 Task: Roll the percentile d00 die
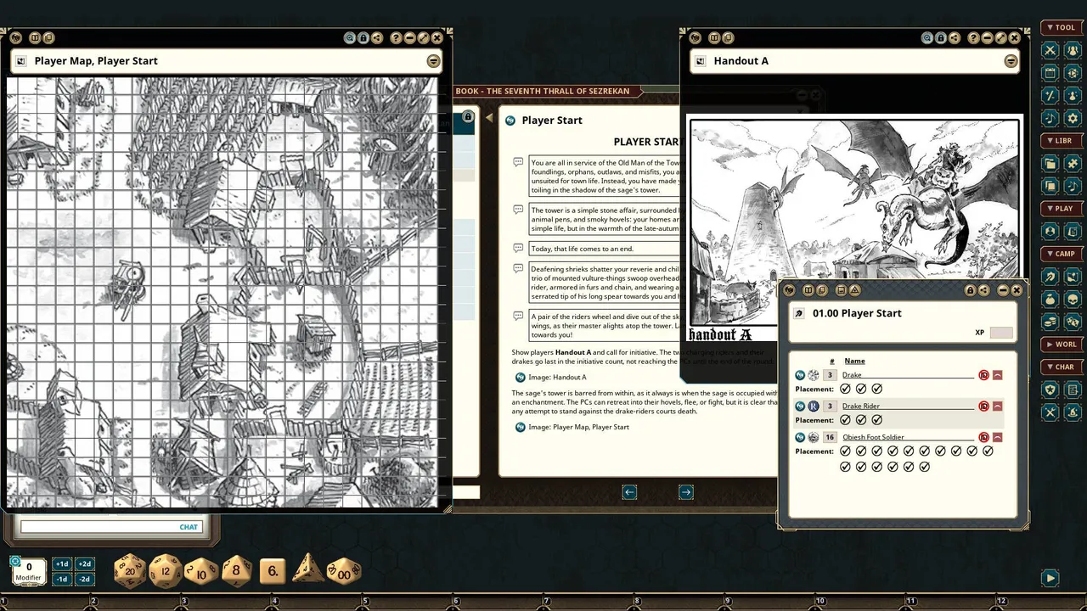click(x=344, y=571)
